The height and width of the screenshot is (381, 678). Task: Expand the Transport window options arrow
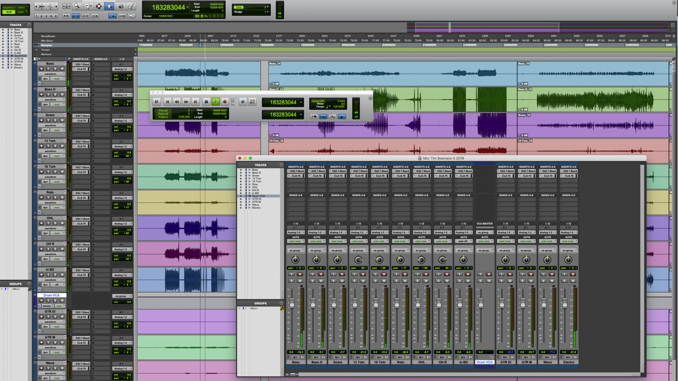tap(370, 98)
